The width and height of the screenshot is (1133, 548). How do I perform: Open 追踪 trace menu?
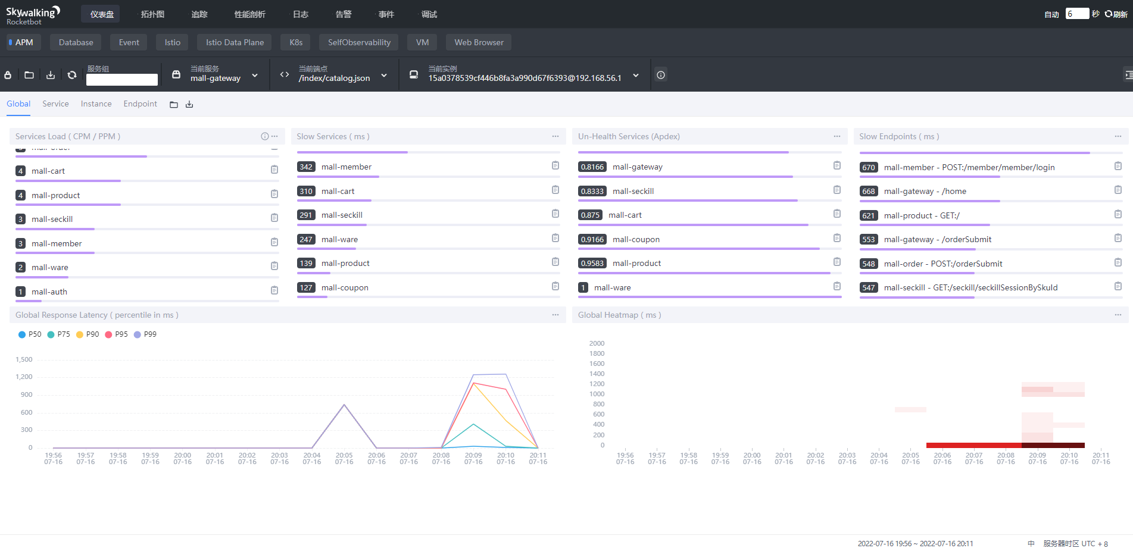click(x=199, y=14)
